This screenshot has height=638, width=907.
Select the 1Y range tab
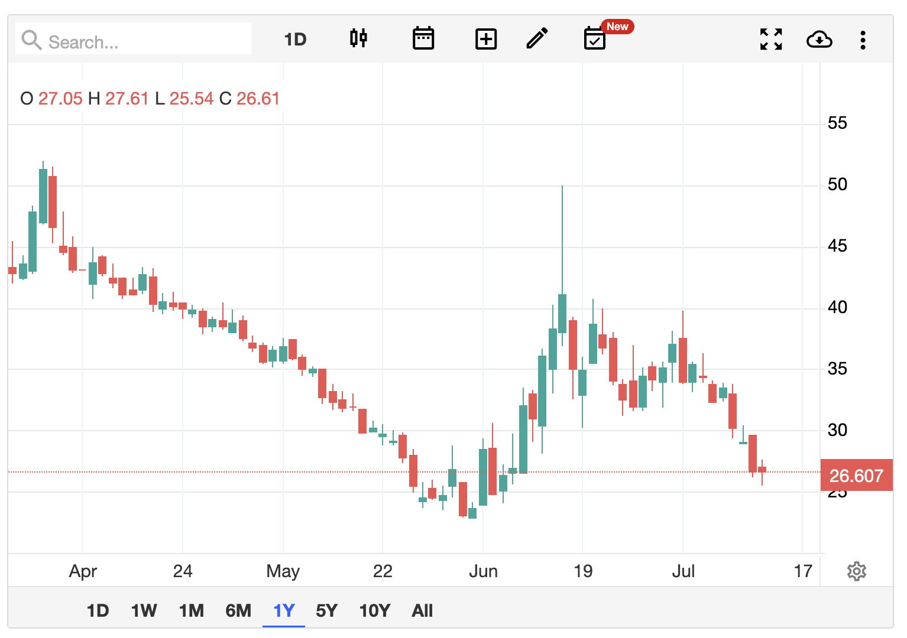click(x=284, y=610)
